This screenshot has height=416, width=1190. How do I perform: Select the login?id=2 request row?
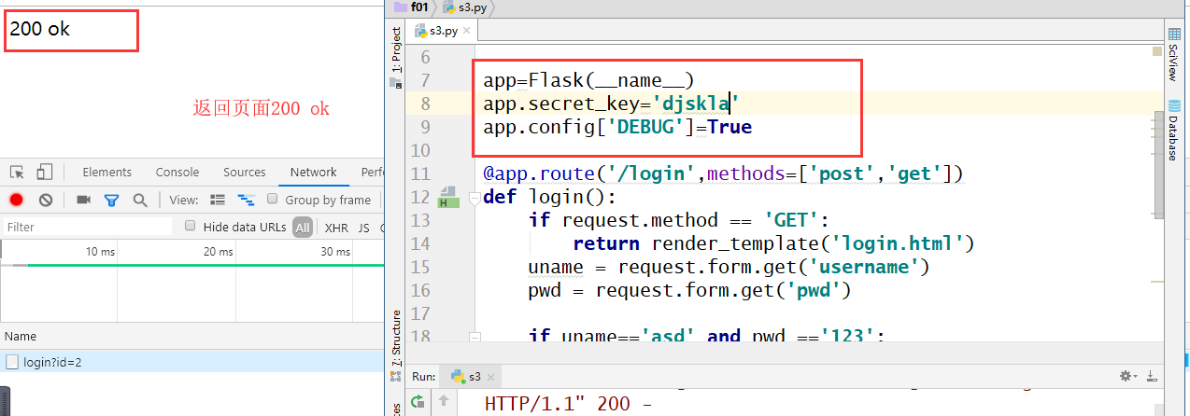tap(191, 362)
